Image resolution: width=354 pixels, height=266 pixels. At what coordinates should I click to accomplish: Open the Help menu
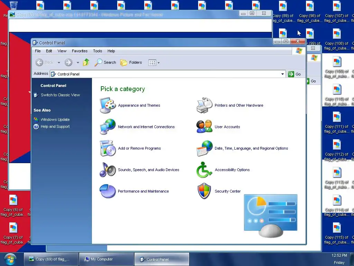[x=111, y=51]
